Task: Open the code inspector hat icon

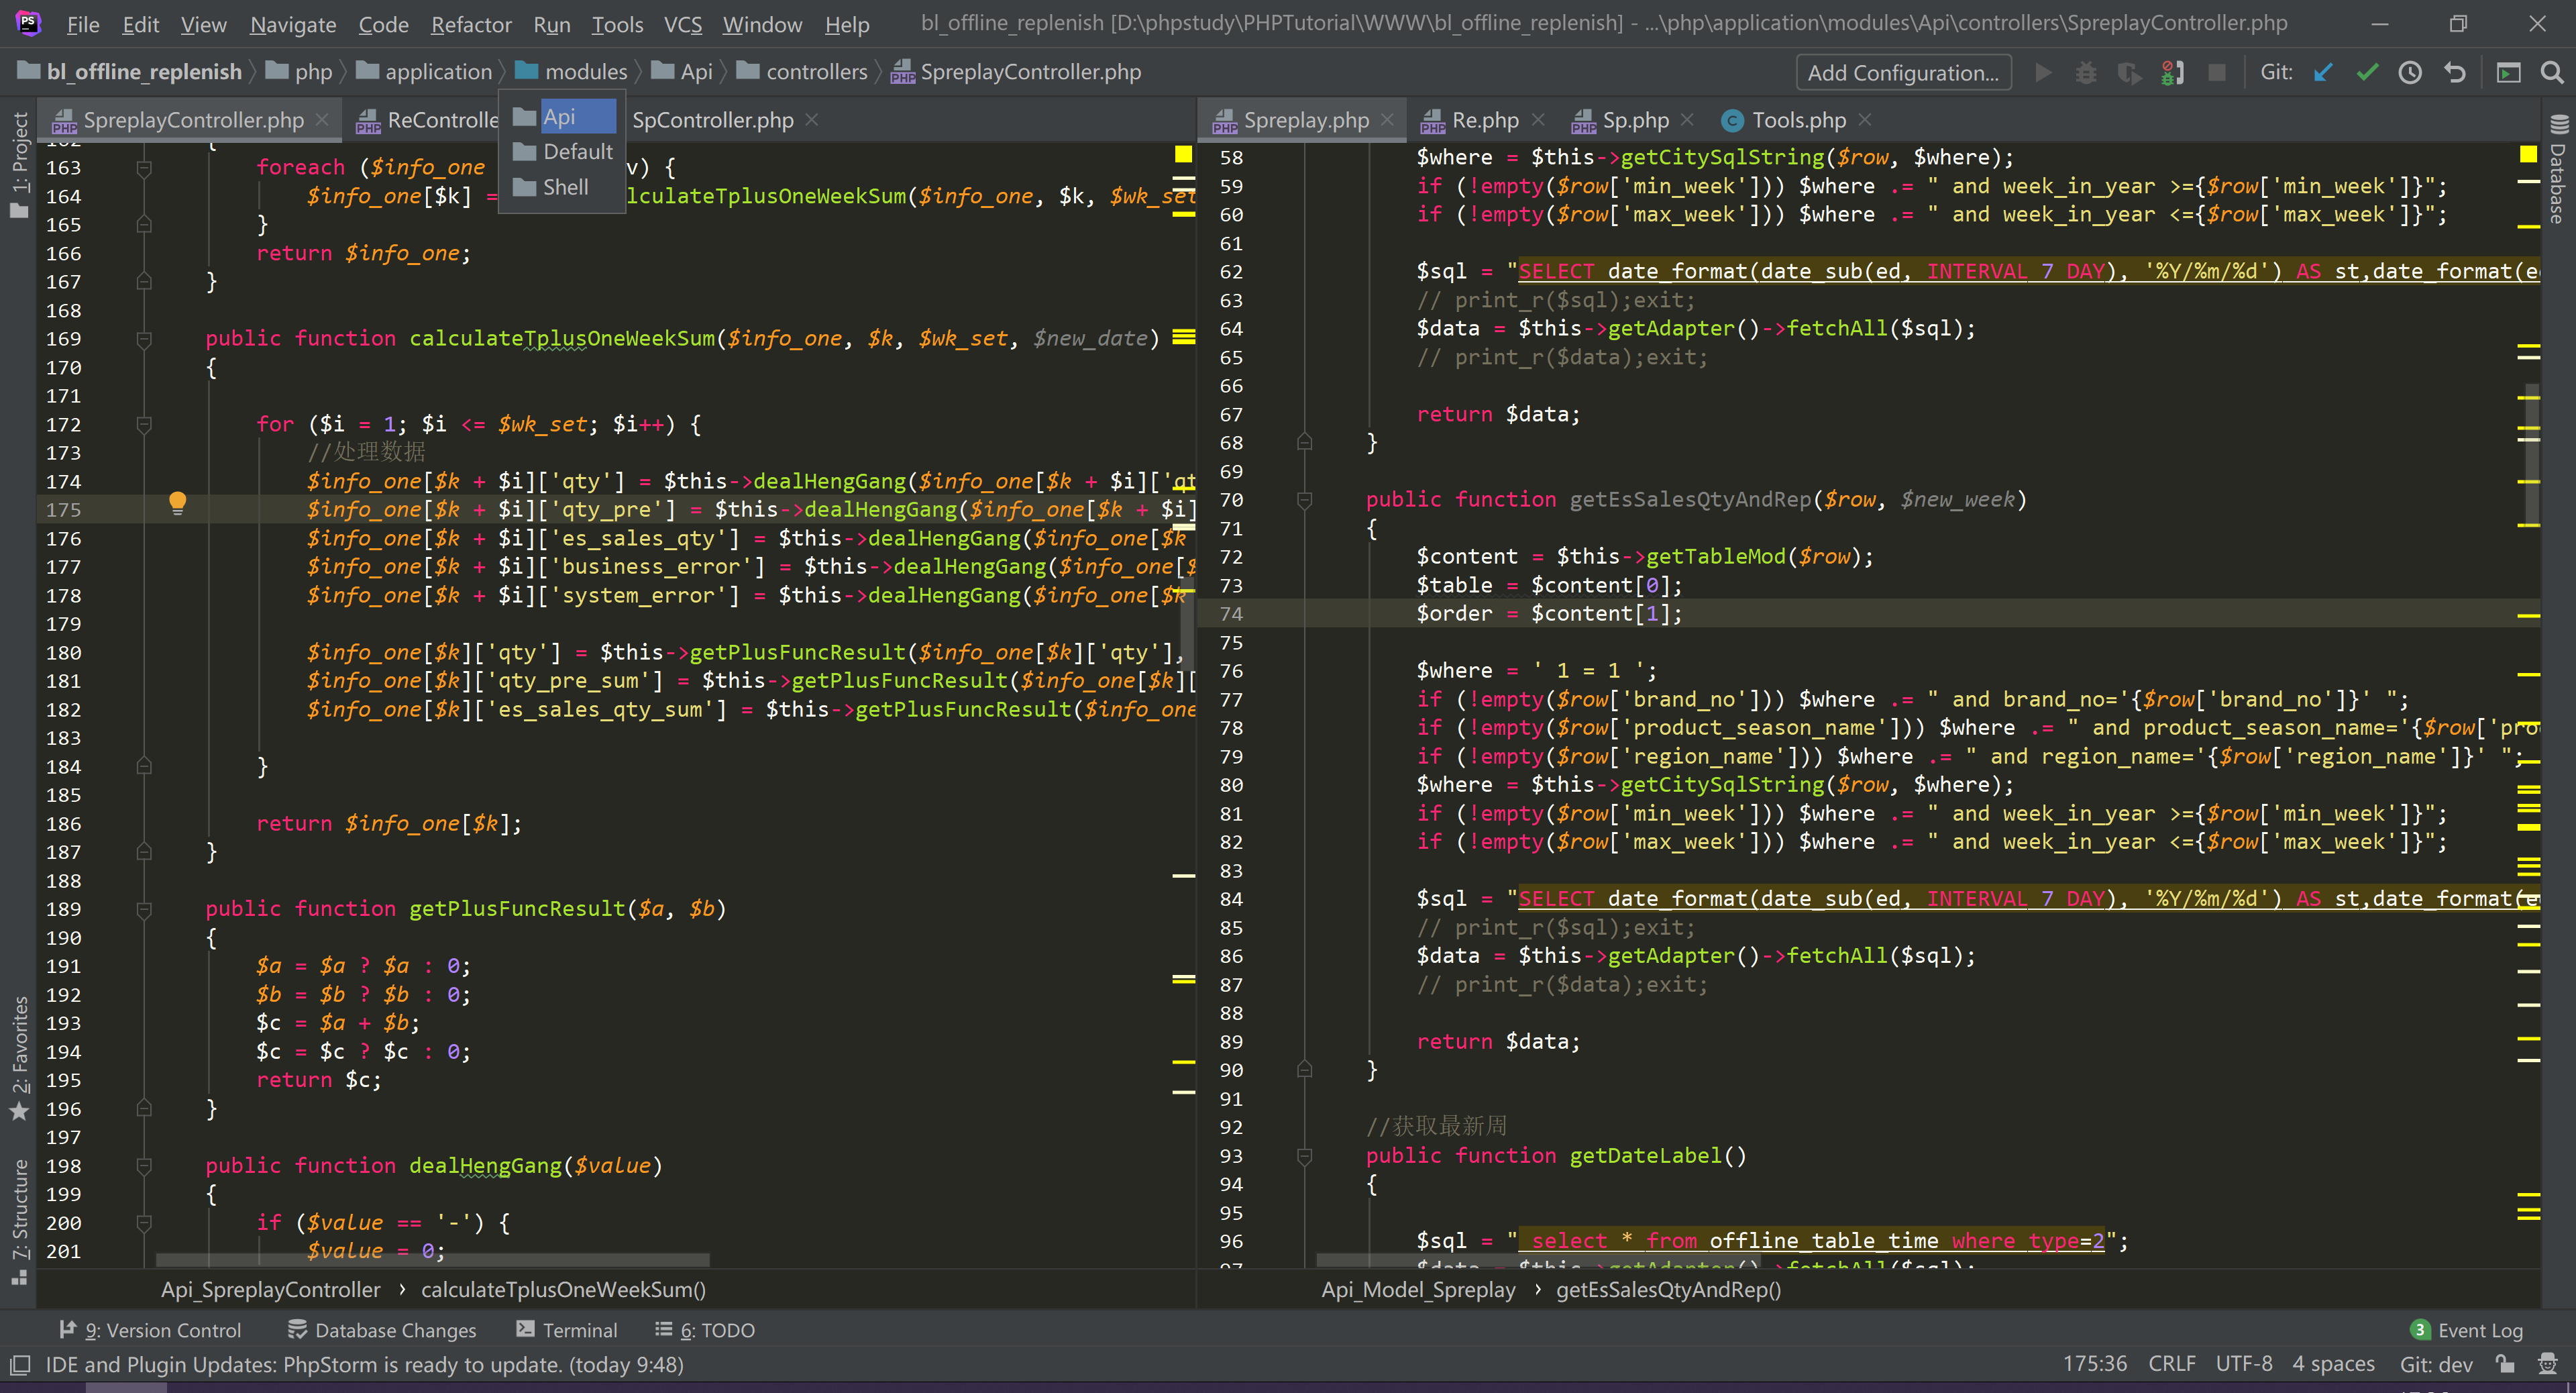Action: pos(2548,1364)
